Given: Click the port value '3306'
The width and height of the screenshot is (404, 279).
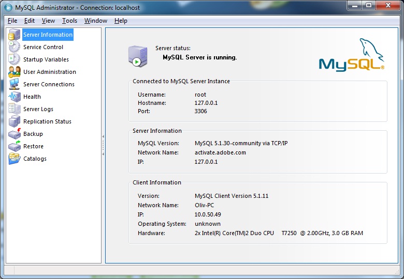Looking at the screenshot, I should 201,111.
